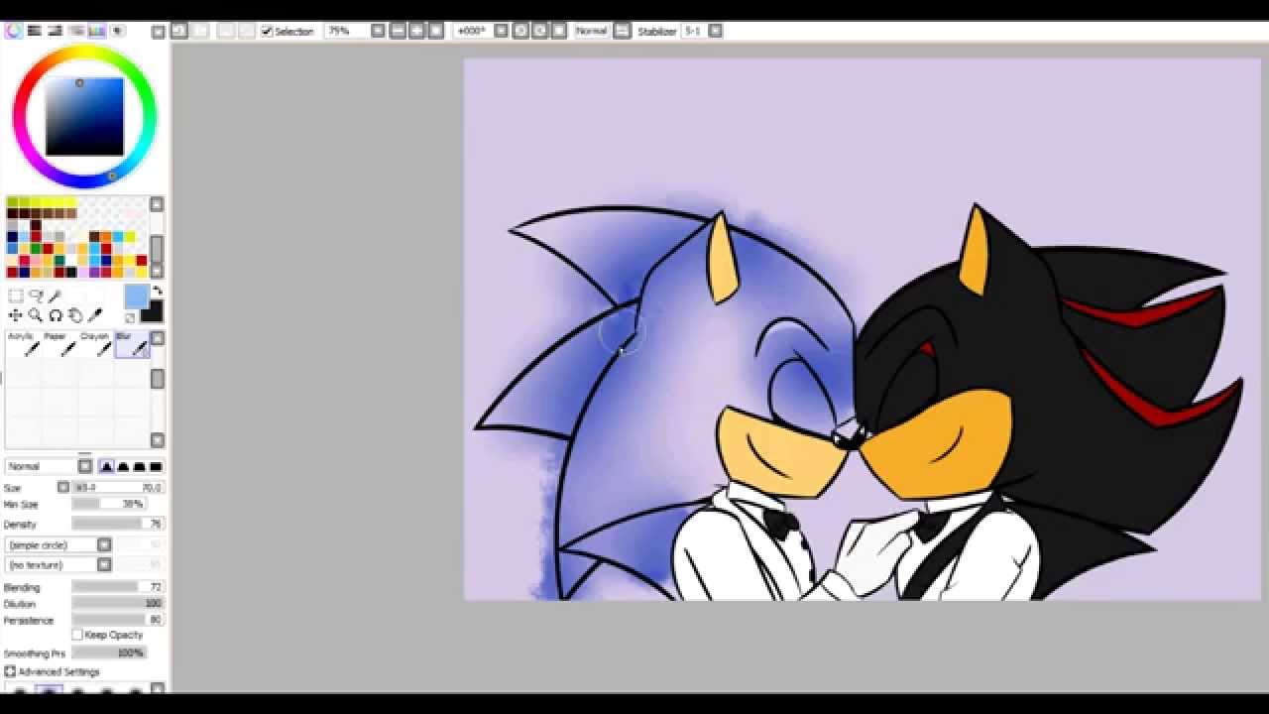The width and height of the screenshot is (1269, 714).
Task: Select the magic wand tool
Action: point(56,296)
